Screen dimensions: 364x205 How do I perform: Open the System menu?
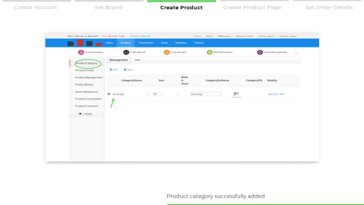point(198,43)
